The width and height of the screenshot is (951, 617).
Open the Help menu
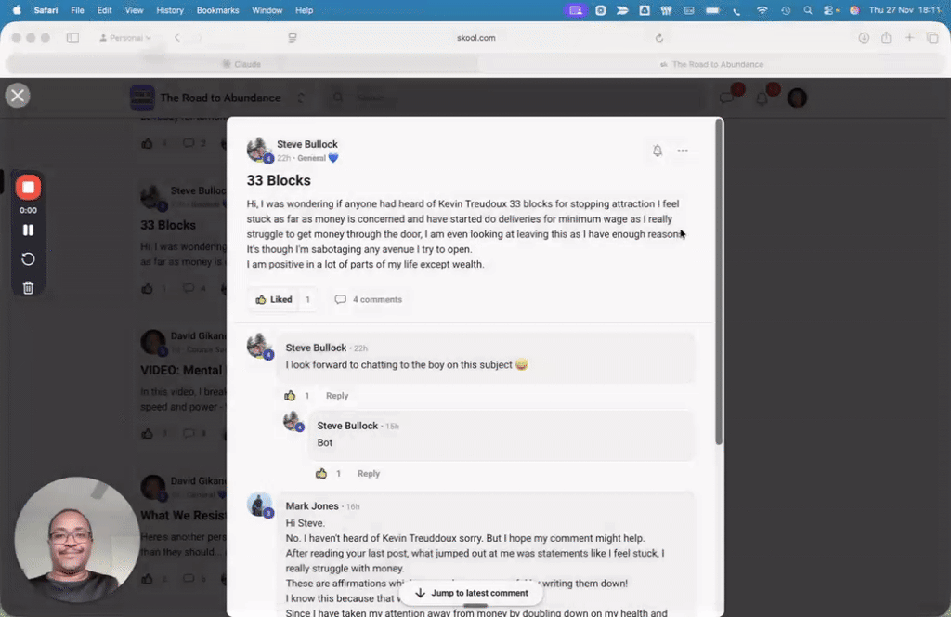(x=304, y=10)
